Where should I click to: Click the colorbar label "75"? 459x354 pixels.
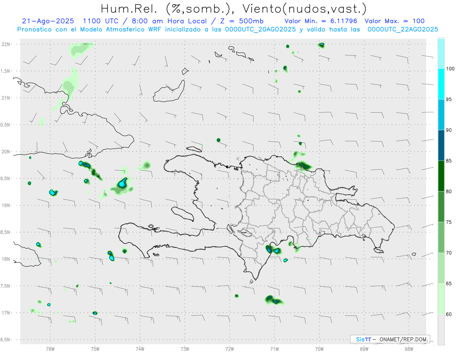[x=449, y=222]
